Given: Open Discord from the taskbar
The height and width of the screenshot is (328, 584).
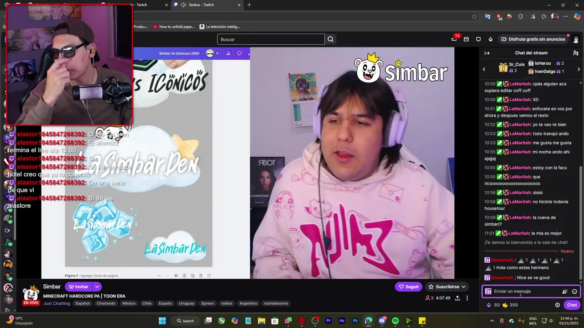Looking at the screenshot, I should [x=382, y=321].
